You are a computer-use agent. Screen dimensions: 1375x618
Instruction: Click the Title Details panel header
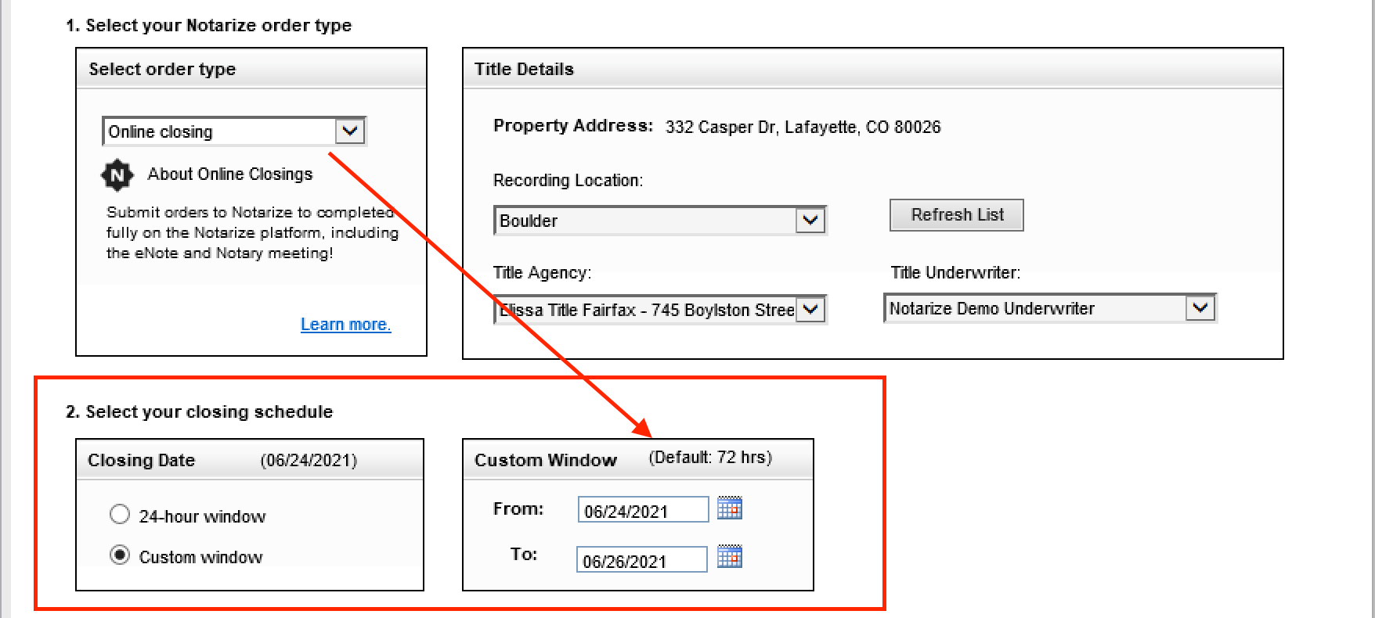pyautogui.click(x=873, y=69)
